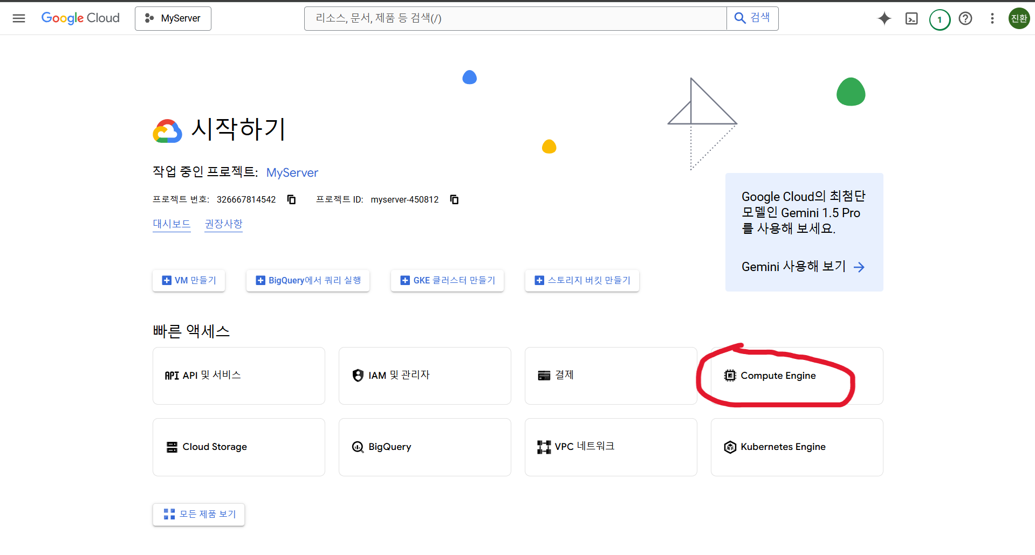Click the user account avatar

tap(1018, 19)
